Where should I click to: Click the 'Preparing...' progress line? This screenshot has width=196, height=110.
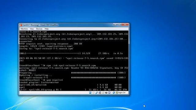(x=72, y=73)
